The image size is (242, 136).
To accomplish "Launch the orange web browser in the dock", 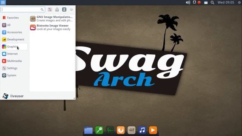I will [121, 130].
